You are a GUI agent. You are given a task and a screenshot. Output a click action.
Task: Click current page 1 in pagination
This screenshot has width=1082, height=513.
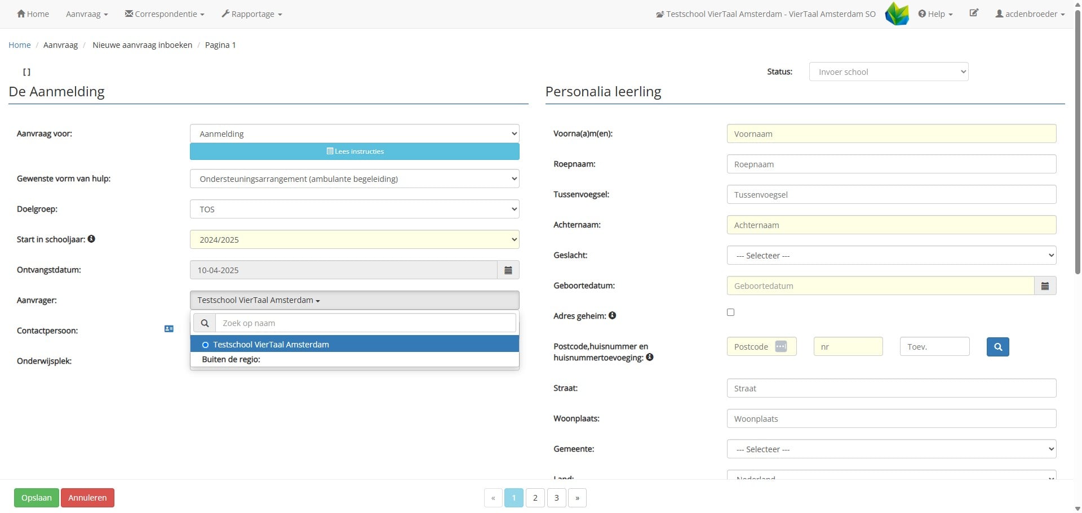(514, 498)
